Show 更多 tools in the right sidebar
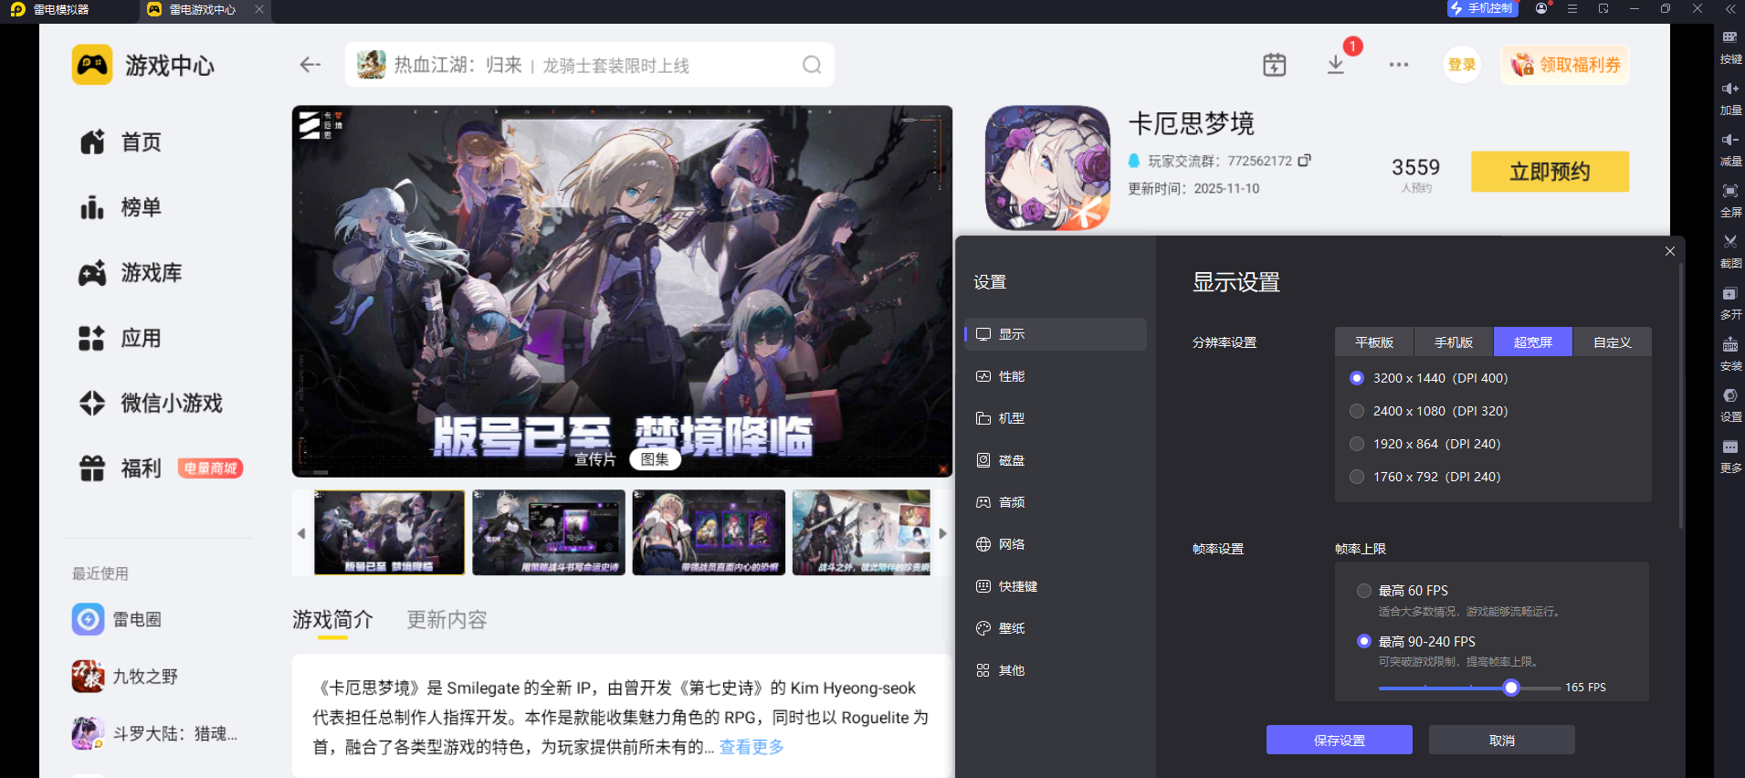 (1730, 455)
